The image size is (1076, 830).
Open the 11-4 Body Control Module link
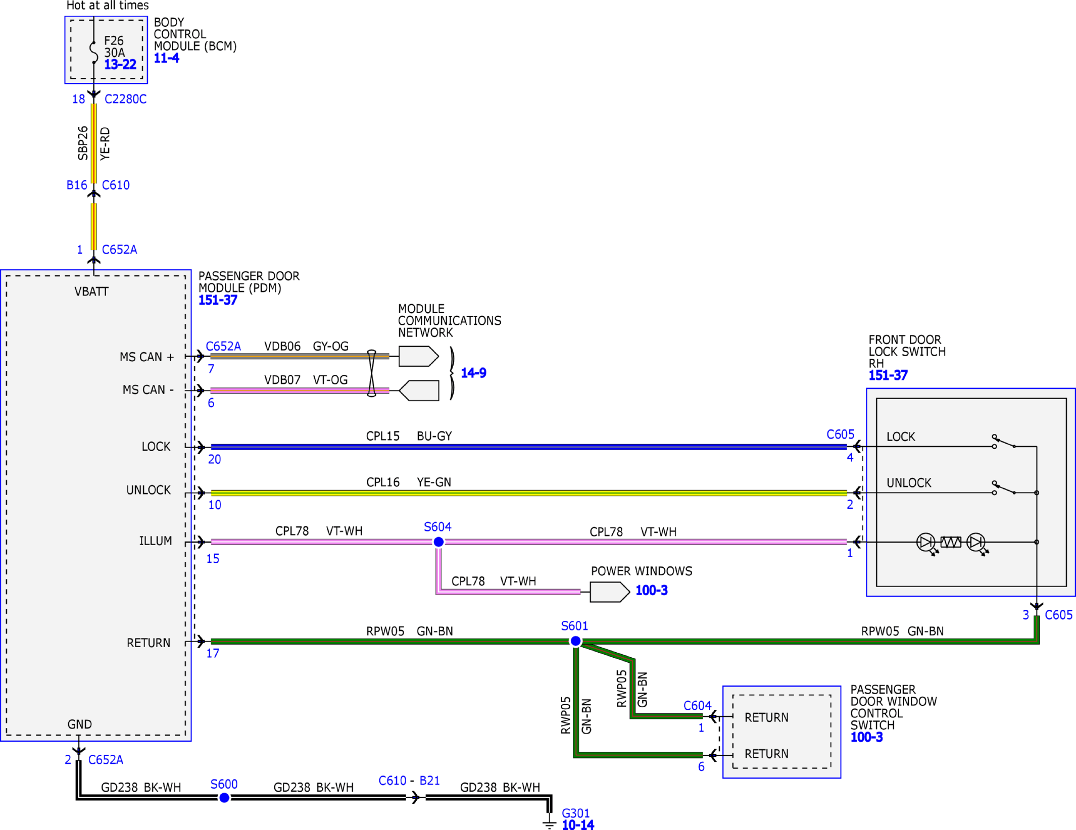click(x=166, y=58)
